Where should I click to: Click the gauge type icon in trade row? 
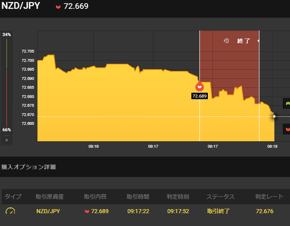(10, 211)
